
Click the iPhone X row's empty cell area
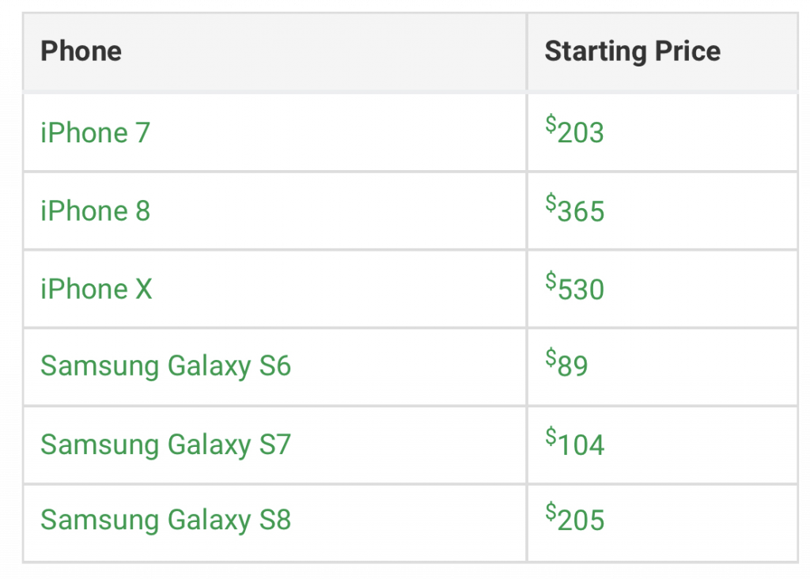[x=339, y=289]
